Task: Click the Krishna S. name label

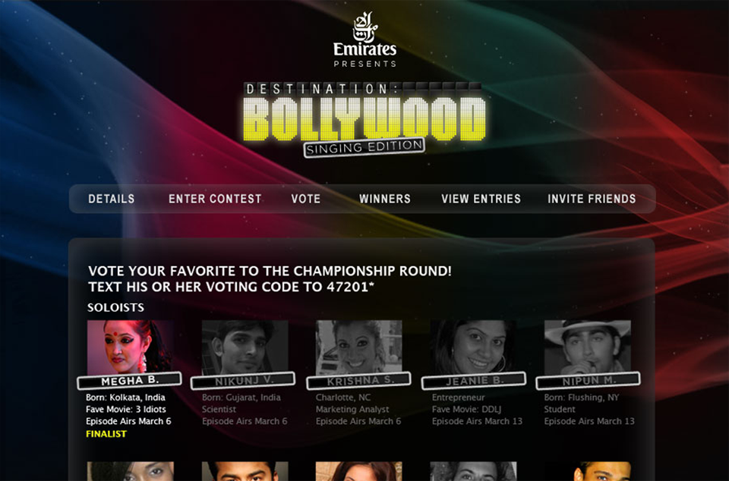Action: coord(358,381)
